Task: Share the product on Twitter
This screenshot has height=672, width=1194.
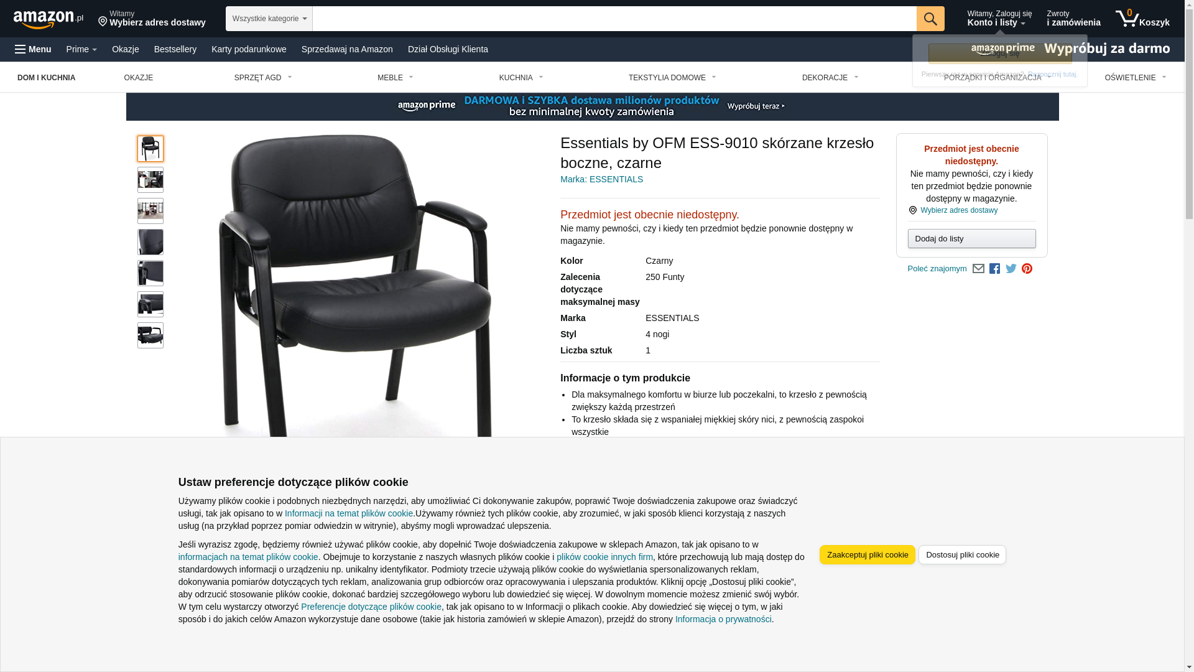Action: tap(1011, 269)
